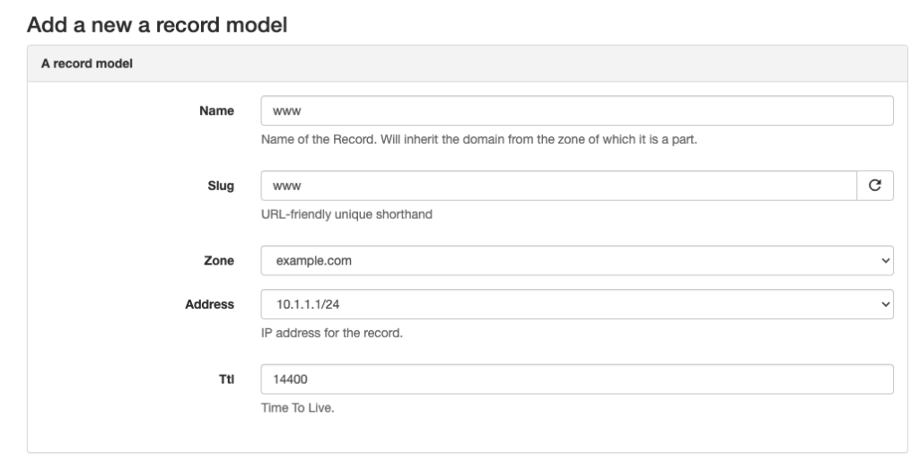Click the 'Add a new a record model' heading
This screenshot has height=471, width=919.
click(157, 24)
